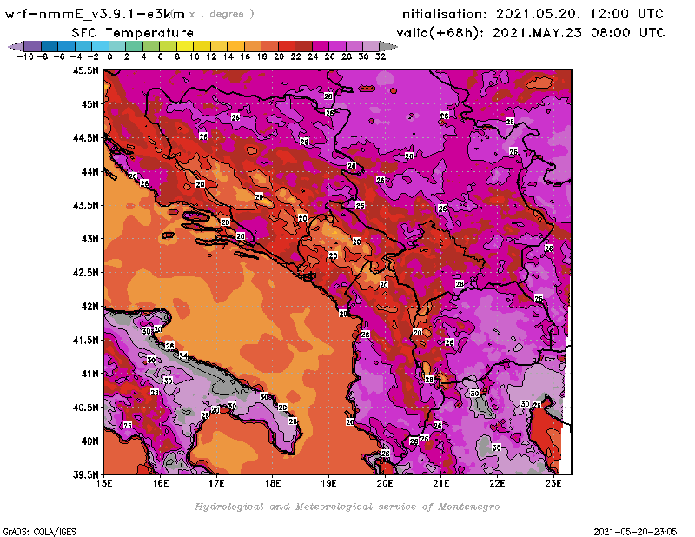Click the '45N' latitude label

pos(89,104)
